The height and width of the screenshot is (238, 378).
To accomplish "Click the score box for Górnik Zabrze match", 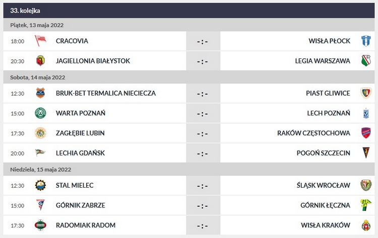I will click(x=203, y=205).
